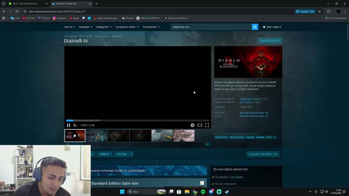Image resolution: width=349 pixels, height=196 pixels.
Task: Bookmark this page with star icon
Action: (320, 11)
